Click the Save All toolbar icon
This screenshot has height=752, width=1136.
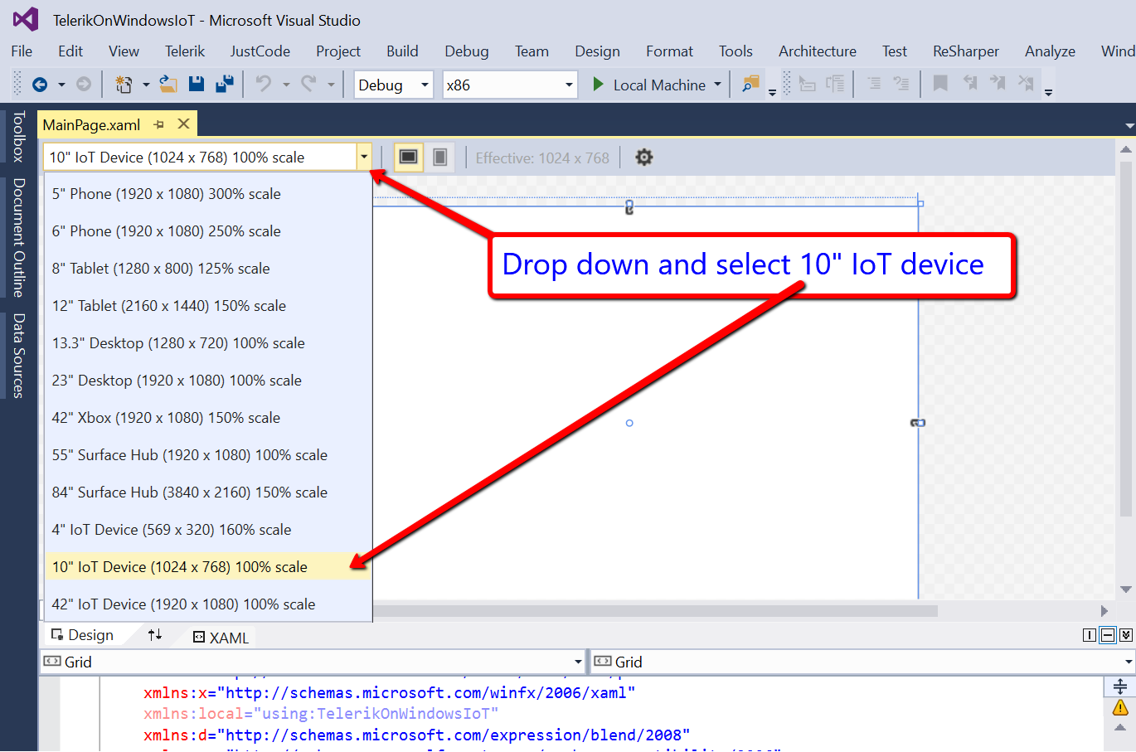tap(224, 84)
